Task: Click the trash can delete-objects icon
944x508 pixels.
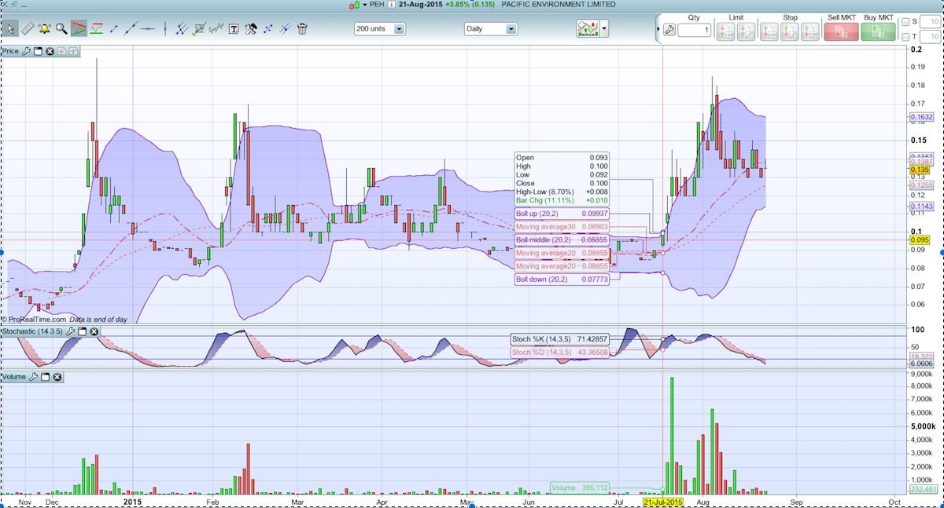Action: (x=302, y=29)
